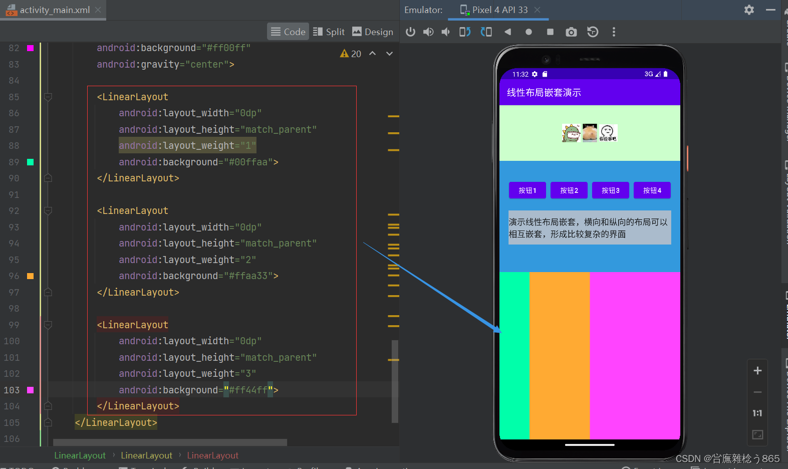This screenshot has width=788, height=469.
Task: Click the closing </LinearLayout> tag on line 105
Action: coord(116,422)
